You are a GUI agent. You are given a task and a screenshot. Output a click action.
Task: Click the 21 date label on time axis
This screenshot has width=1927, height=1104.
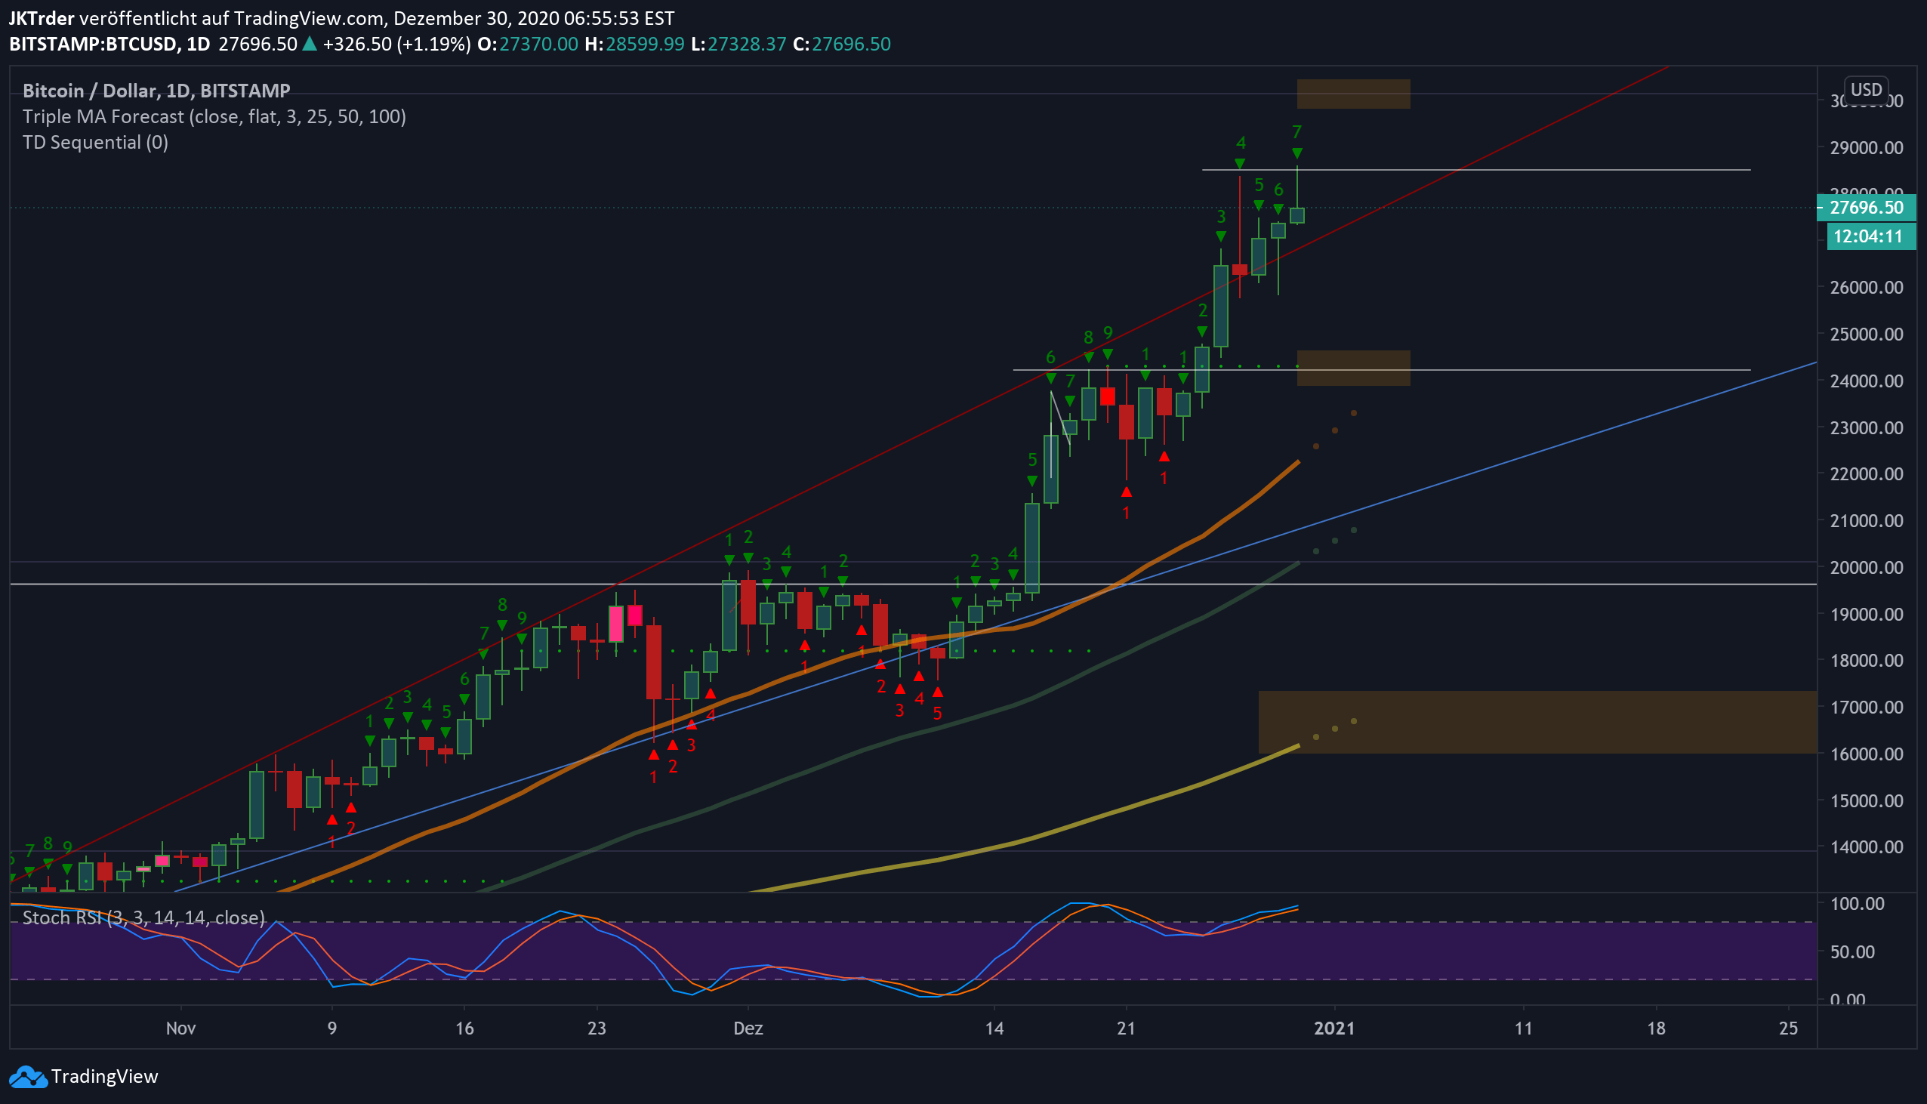pos(1127,1029)
